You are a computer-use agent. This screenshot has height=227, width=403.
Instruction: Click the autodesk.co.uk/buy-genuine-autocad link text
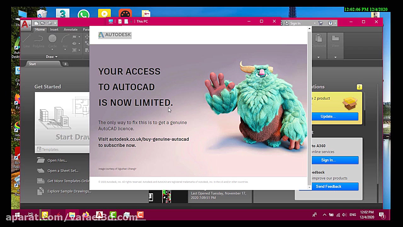click(149, 139)
